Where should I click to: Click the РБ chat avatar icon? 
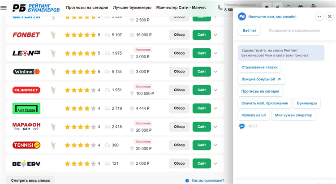pos(242,17)
